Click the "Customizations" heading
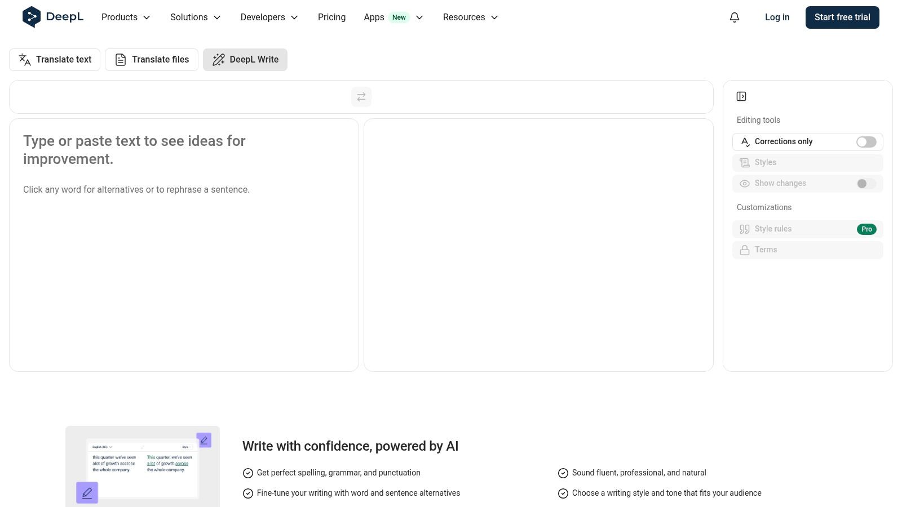The width and height of the screenshot is (902, 507). tap(764, 207)
